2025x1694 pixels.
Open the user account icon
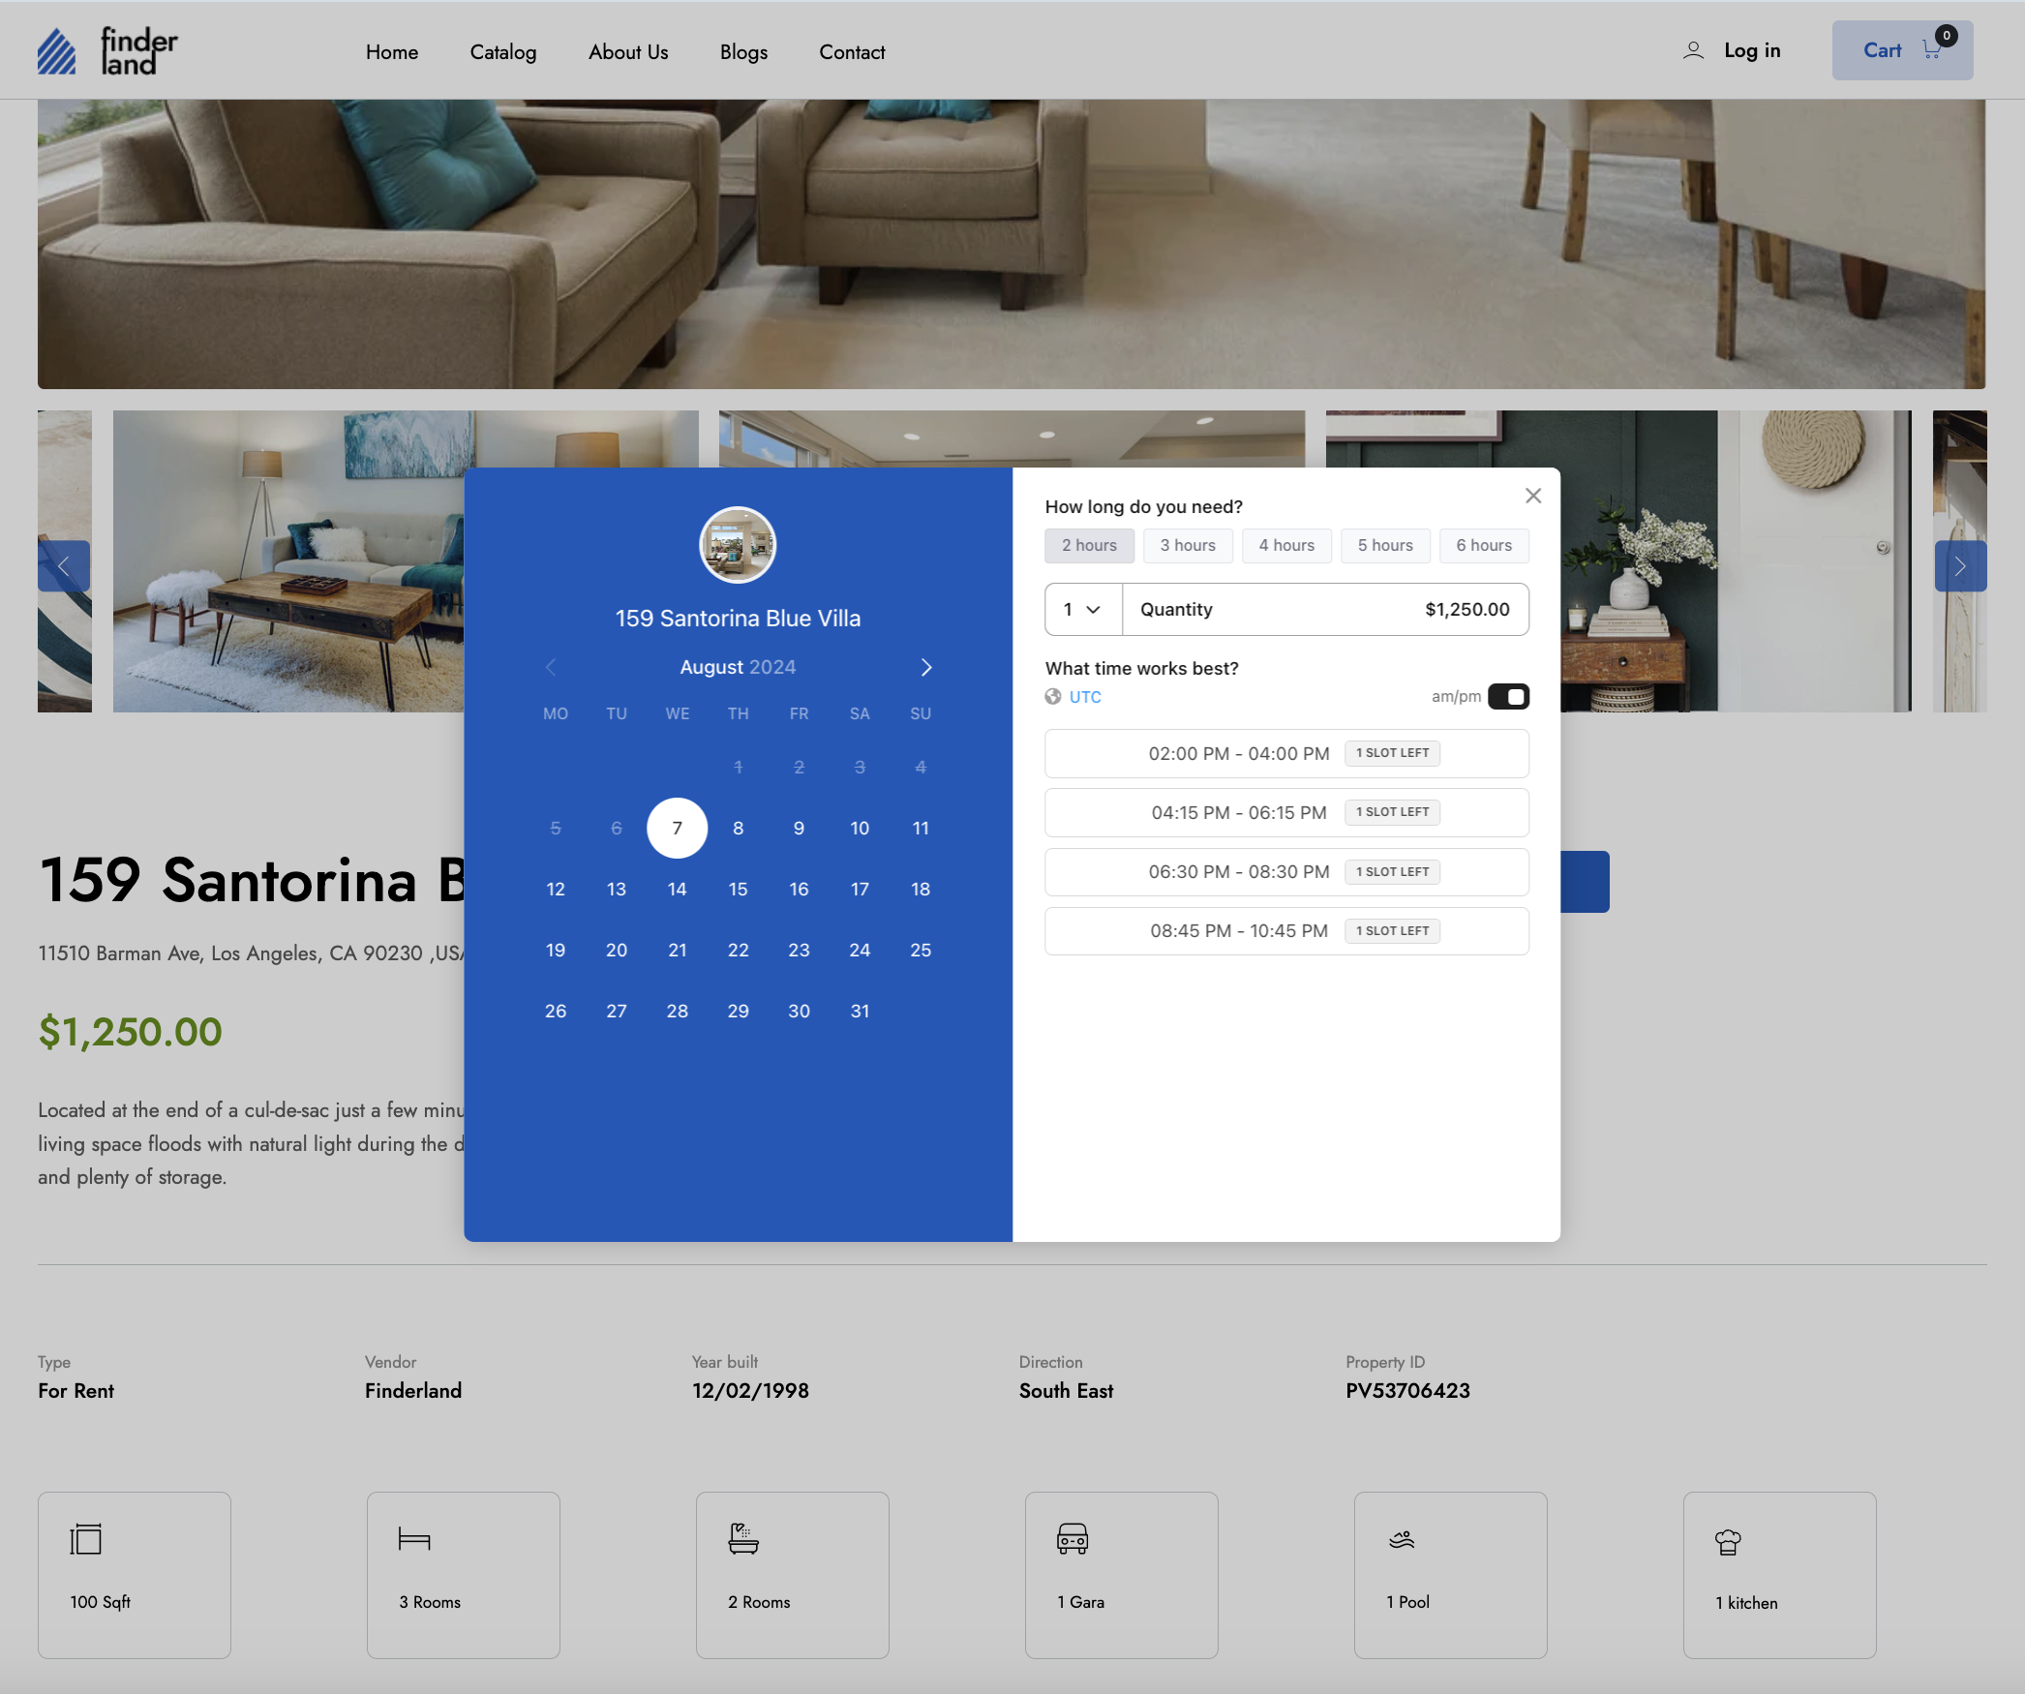[x=1693, y=50]
